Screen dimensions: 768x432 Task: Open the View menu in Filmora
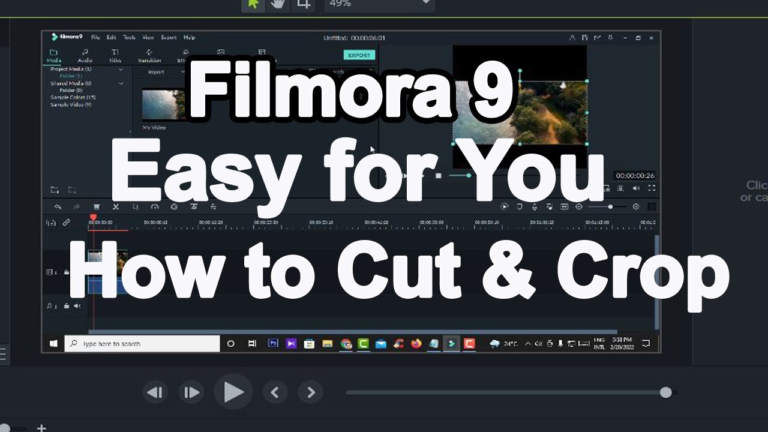tap(148, 37)
